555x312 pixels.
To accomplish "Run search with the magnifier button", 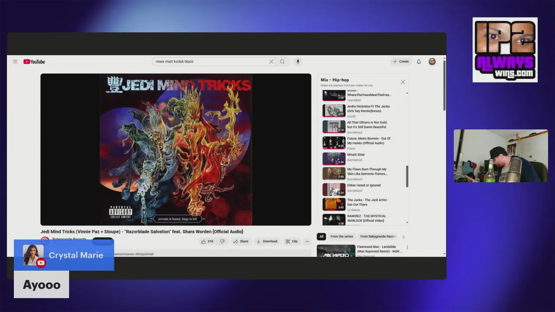I will point(282,62).
